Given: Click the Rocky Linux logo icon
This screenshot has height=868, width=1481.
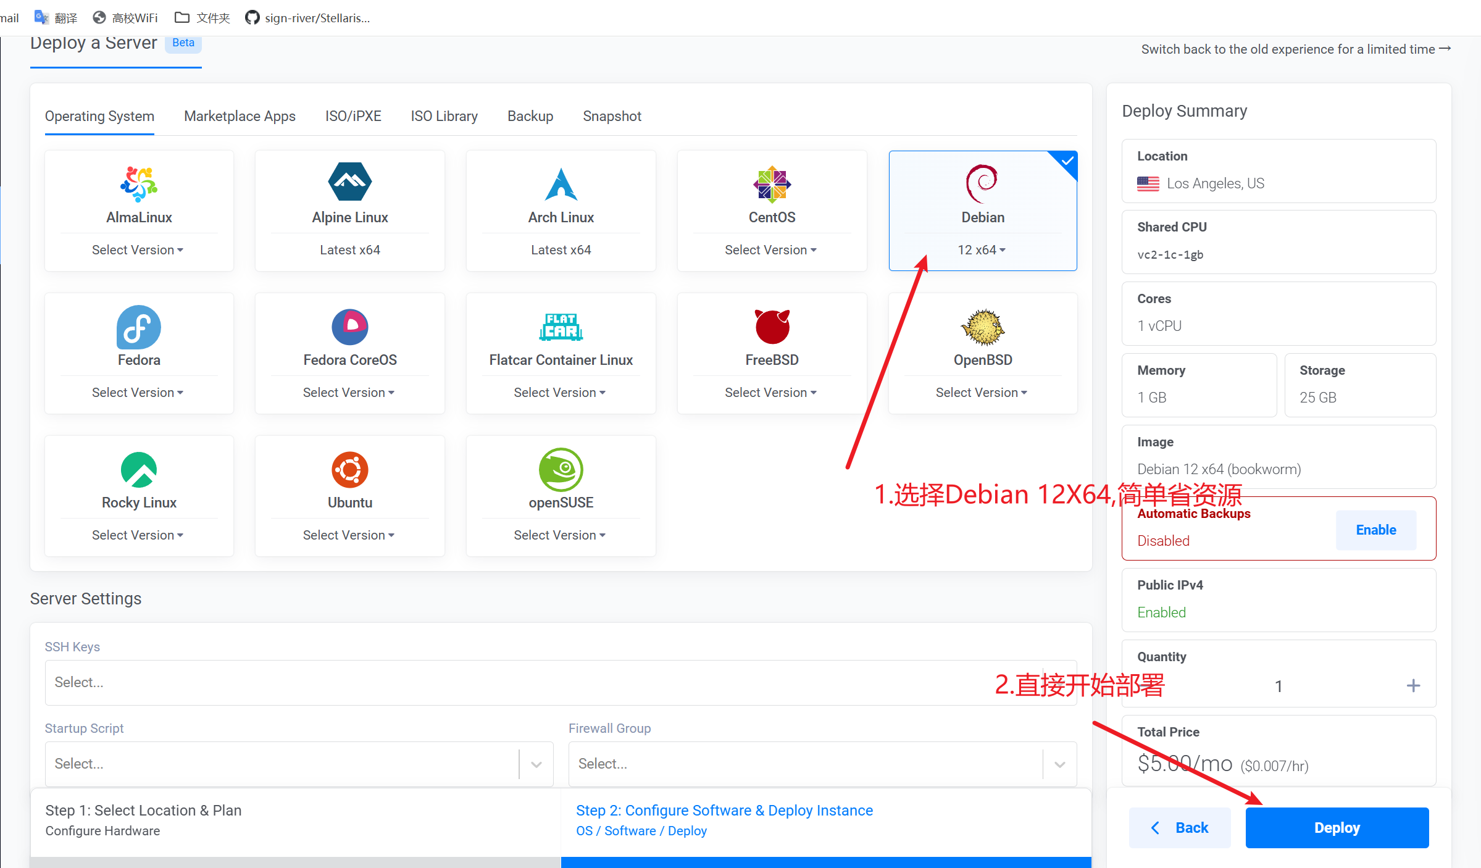Looking at the screenshot, I should pyautogui.click(x=139, y=470).
